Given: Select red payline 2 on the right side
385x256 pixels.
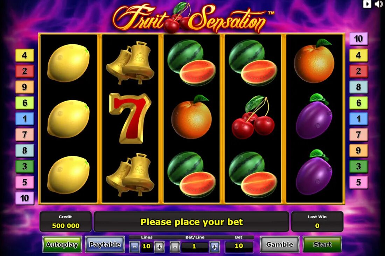Looking at the screenshot, I should pyautogui.click(x=358, y=71).
